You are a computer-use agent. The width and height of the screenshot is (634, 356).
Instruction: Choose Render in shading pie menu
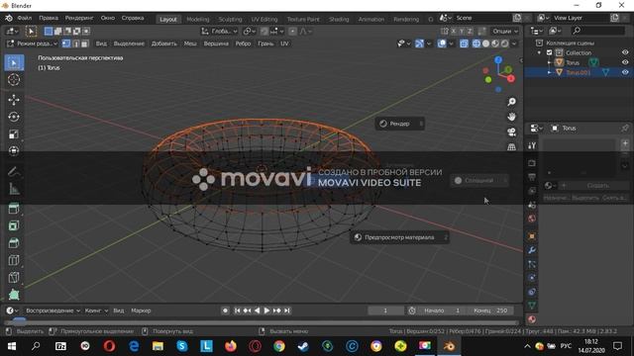pyautogui.click(x=400, y=124)
